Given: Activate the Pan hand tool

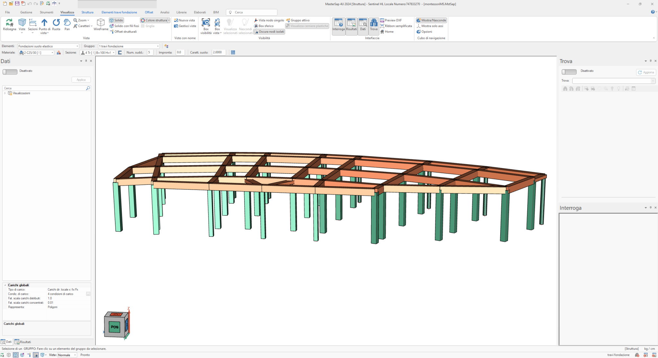Looking at the screenshot, I should click(x=67, y=24).
